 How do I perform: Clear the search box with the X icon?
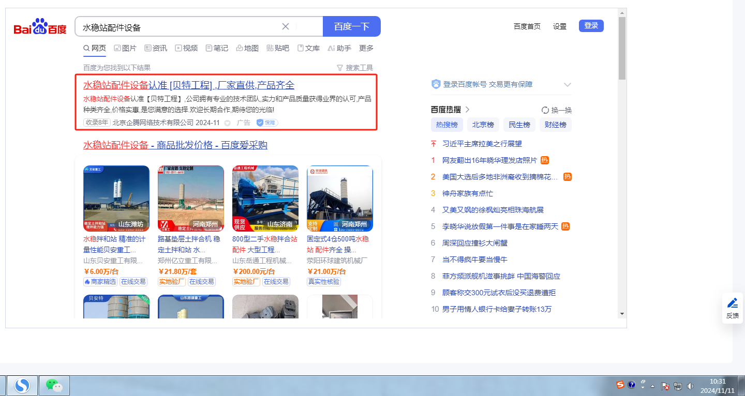286,26
